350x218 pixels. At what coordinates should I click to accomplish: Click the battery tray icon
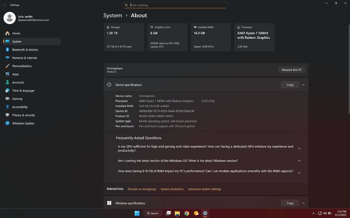[330, 213]
